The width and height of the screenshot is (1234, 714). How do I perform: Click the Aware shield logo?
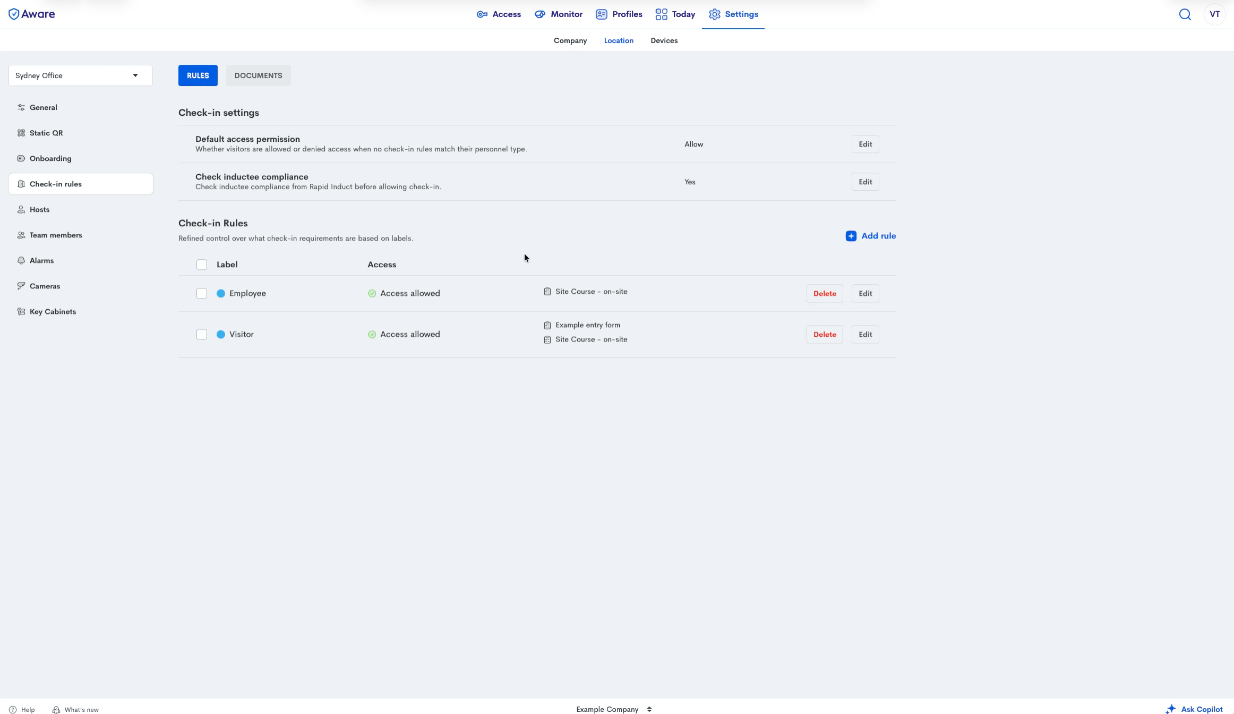coord(14,14)
